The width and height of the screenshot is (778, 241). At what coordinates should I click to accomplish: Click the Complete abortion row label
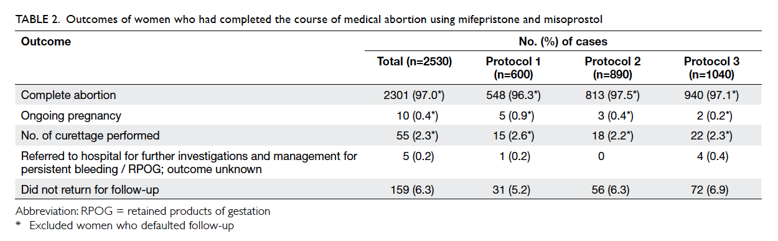68,96
